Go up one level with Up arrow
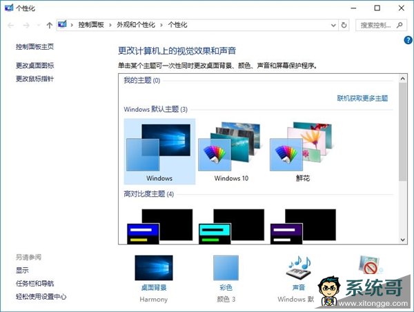Image resolution: width=414 pixels, height=312 pixels. (50, 26)
